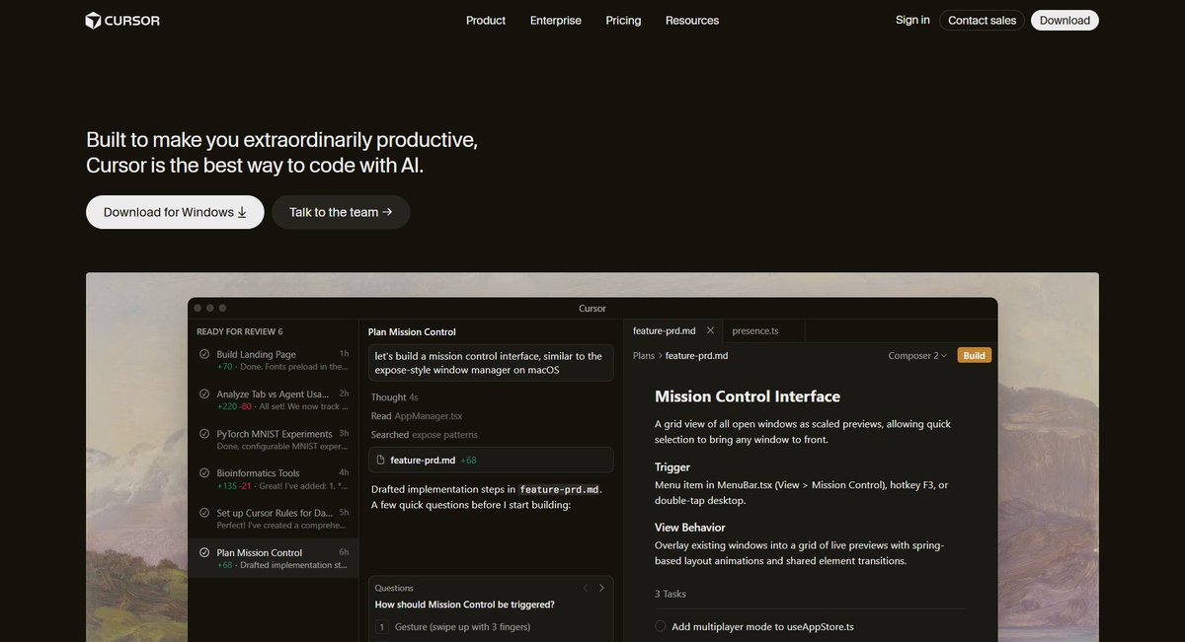Click the Mission Control Interface heading
Image resolution: width=1185 pixels, height=642 pixels.
point(748,396)
